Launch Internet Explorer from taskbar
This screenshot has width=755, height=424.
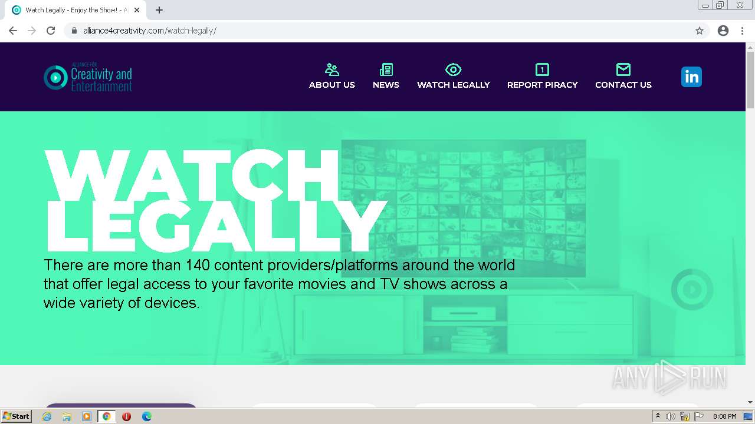tap(47, 416)
